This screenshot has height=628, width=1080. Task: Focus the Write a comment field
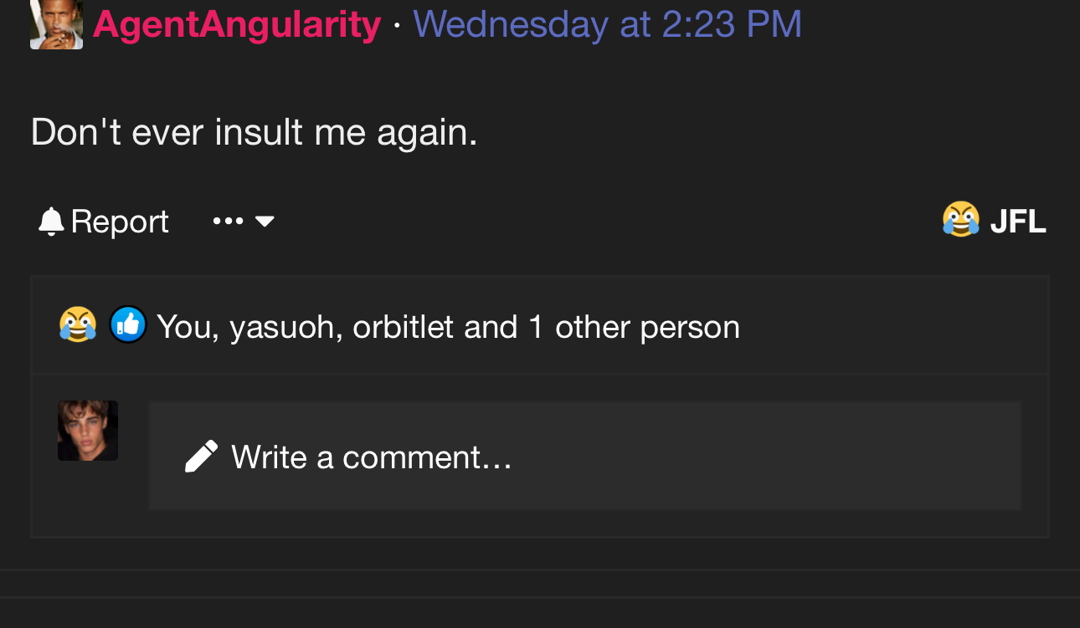coord(585,456)
